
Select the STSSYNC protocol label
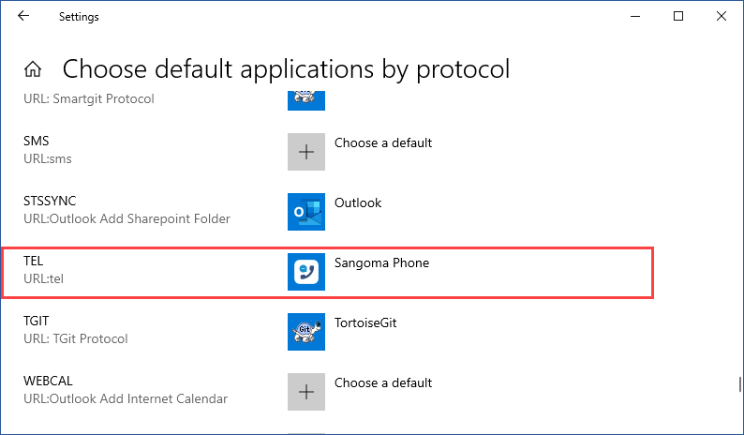tap(50, 202)
